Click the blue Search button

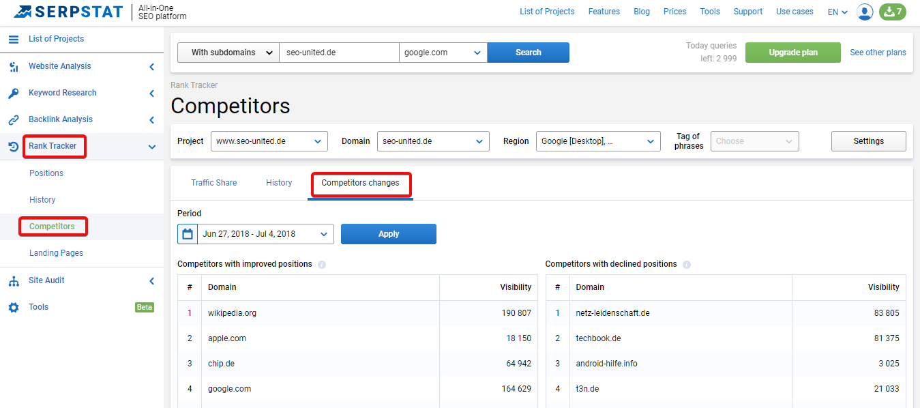click(529, 53)
